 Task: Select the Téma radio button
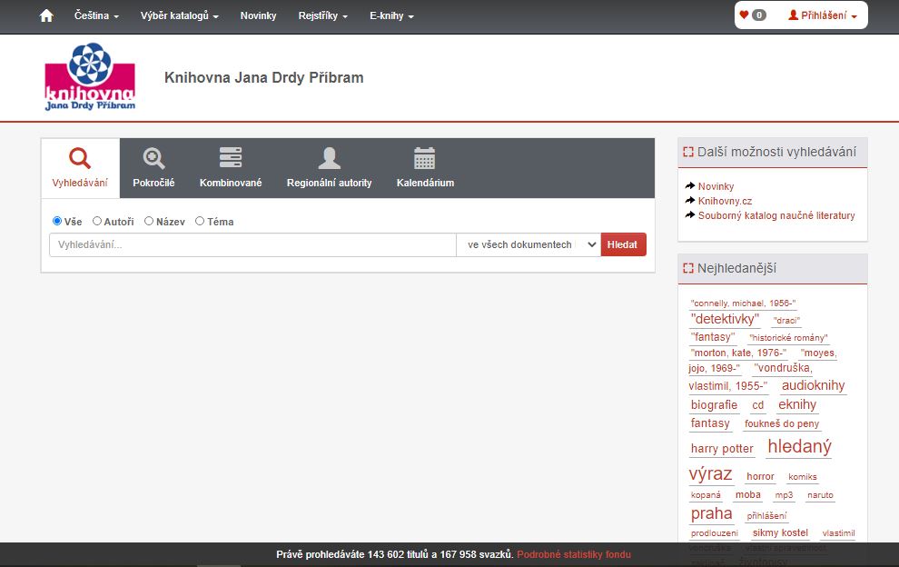click(x=200, y=221)
